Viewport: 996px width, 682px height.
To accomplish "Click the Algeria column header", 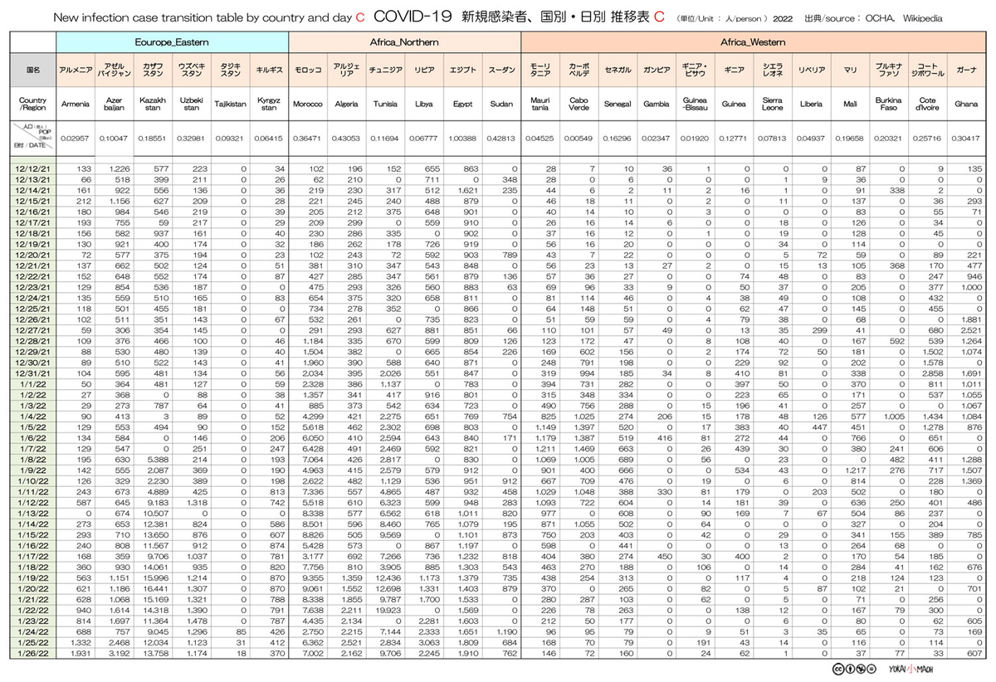I will click(x=346, y=104).
